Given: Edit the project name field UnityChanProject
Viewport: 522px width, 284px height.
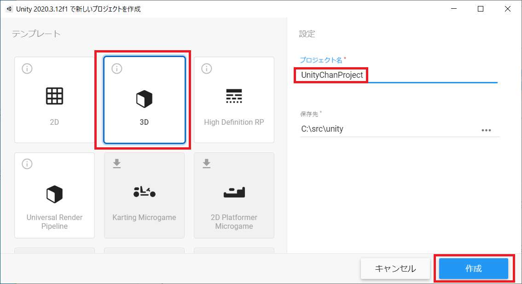Looking at the screenshot, I should click(399, 75).
